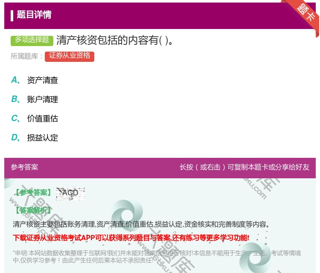Select the 多项选择题 green tag
The height and width of the screenshot is (273, 320).
pos(32,41)
